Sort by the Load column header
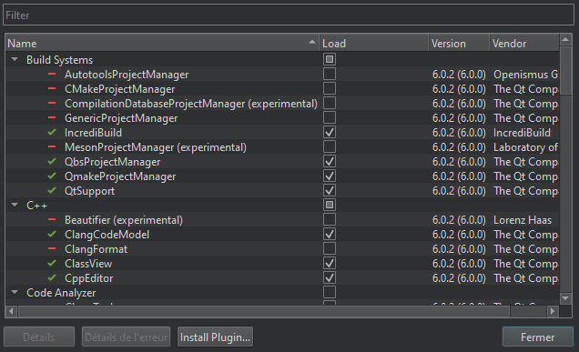Screen dimensions: 579x352 [374, 43]
